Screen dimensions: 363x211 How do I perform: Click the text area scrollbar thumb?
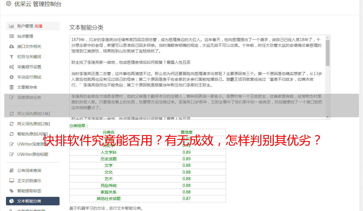(x=328, y=53)
